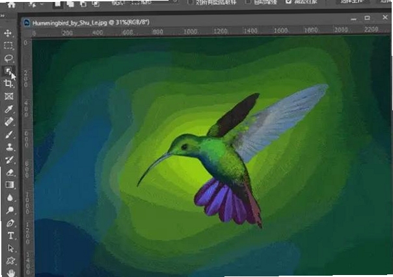Select the Spot Healing Brush tool

click(9, 122)
